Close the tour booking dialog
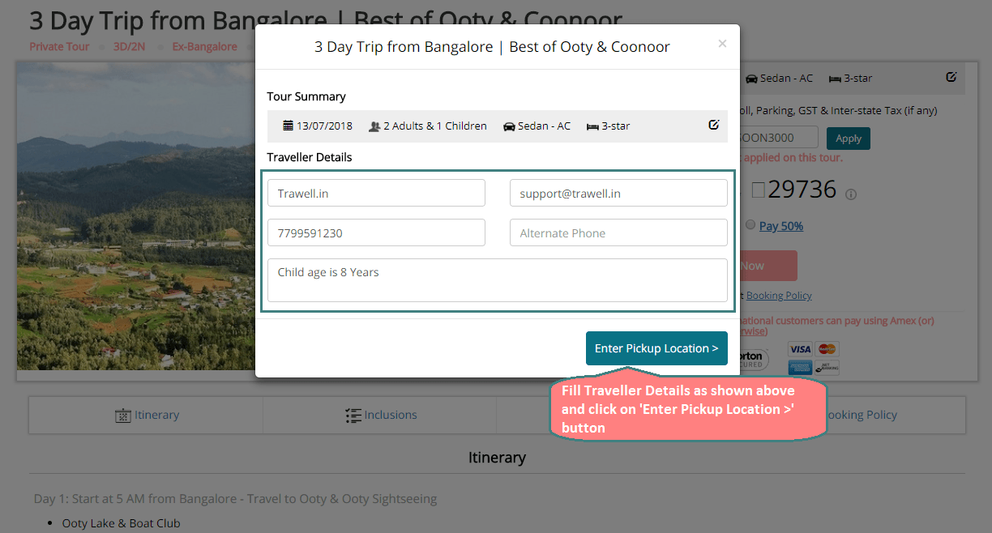The width and height of the screenshot is (992, 533). 722,44
